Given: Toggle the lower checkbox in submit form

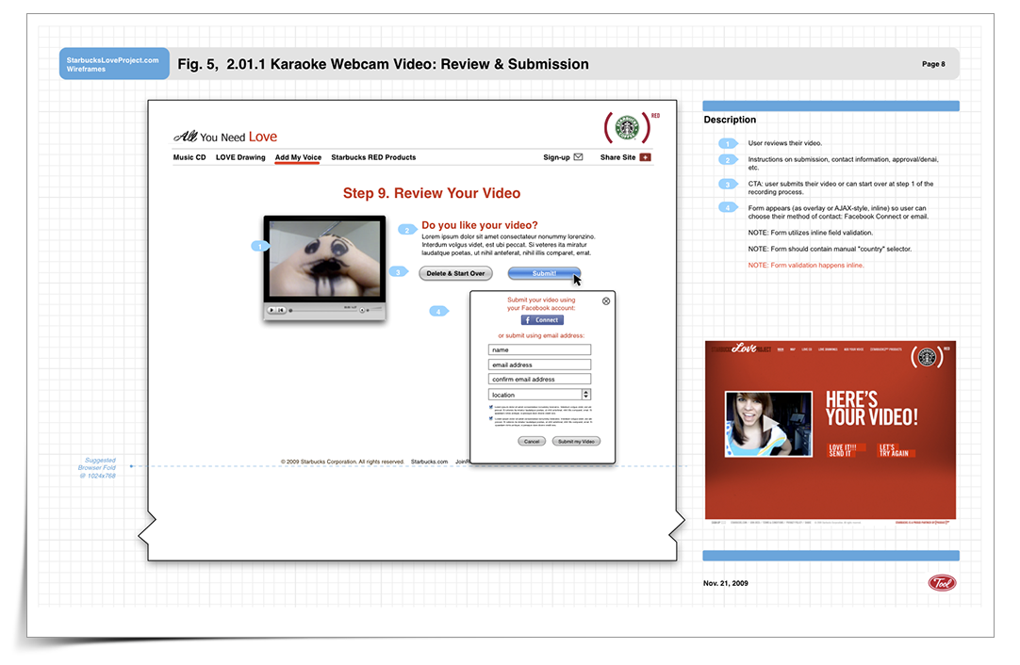Looking at the screenshot, I should tap(490, 418).
